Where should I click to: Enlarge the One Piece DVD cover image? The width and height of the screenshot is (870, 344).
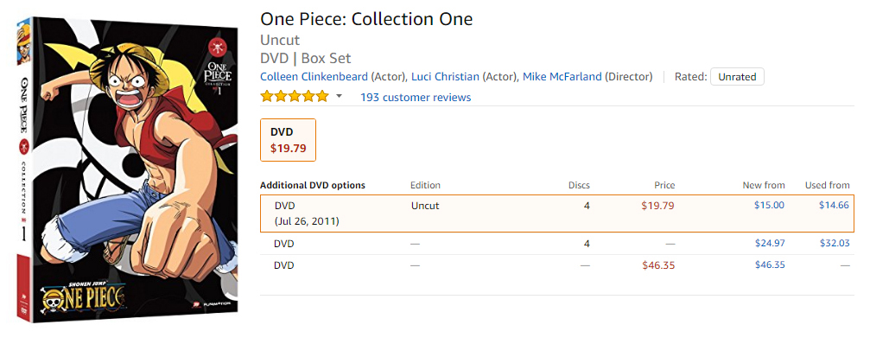click(x=128, y=169)
